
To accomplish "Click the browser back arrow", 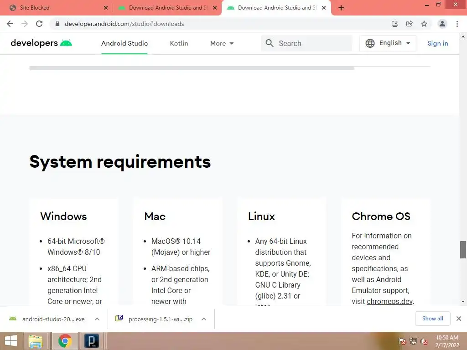I will (x=10, y=24).
